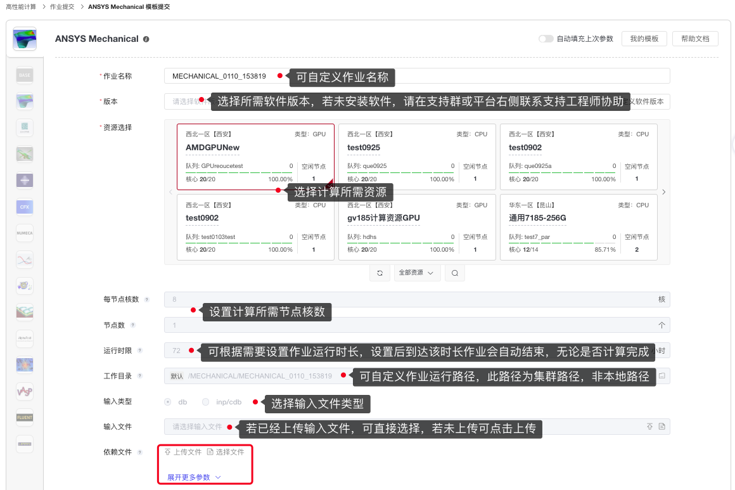Navigate to 作业提交 breadcrumb

[x=62, y=6]
